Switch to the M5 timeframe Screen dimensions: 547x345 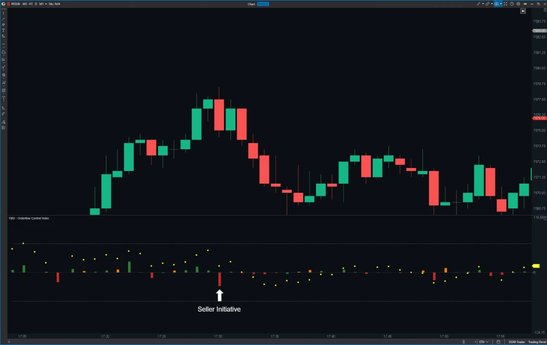pos(25,4)
